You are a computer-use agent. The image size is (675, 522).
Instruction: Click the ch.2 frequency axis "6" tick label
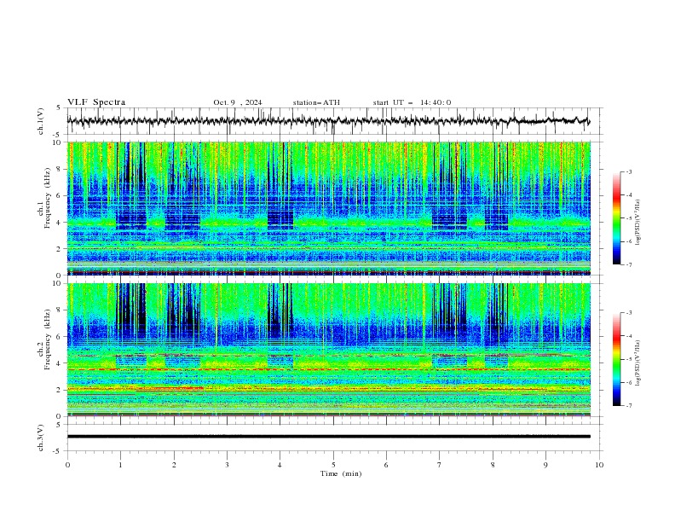pyautogui.click(x=58, y=337)
